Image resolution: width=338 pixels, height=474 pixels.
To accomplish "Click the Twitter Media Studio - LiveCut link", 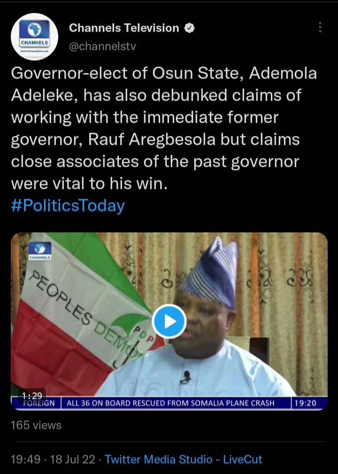I will (x=184, y=459).
